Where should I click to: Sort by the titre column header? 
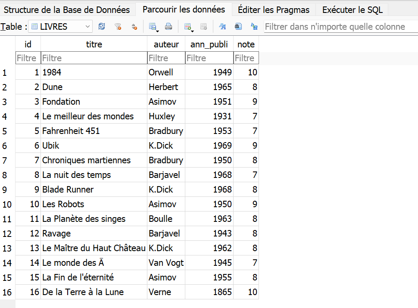(x=94, y=44)
